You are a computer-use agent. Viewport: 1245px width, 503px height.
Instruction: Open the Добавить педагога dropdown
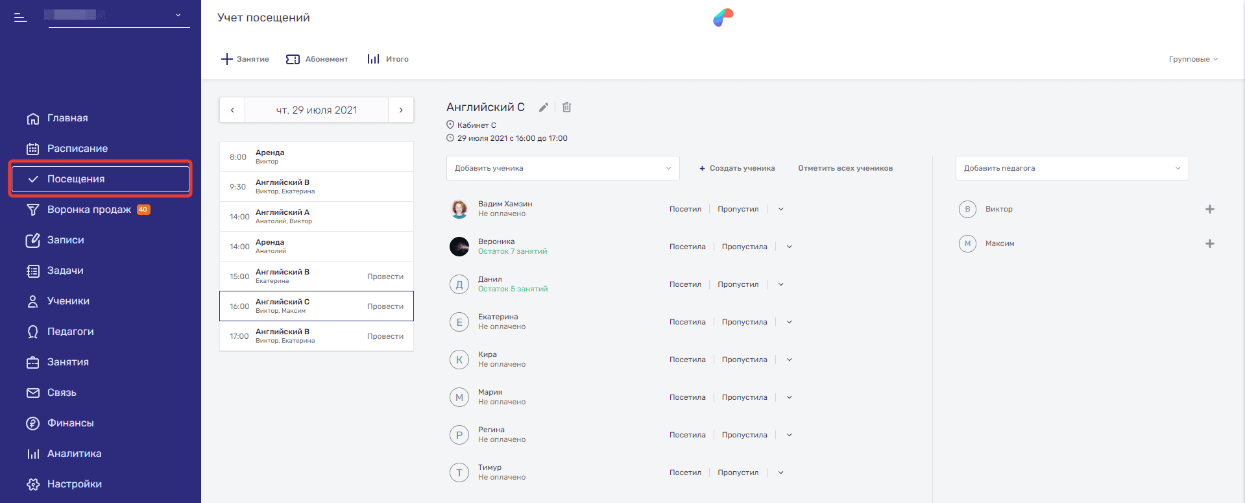(1072, 168)
